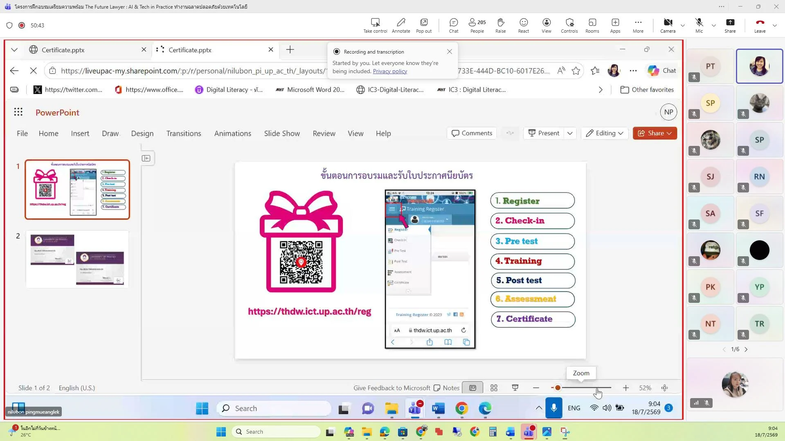This screenshot has height=441, width=785.
Task: Expand the browser tab list chevron
Action: 14,50
